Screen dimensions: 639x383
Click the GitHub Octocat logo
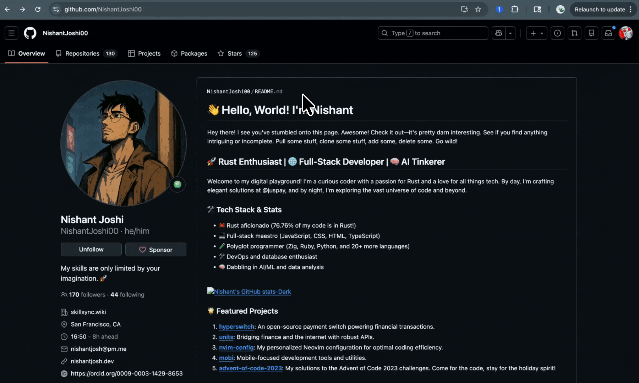[30, 33]
